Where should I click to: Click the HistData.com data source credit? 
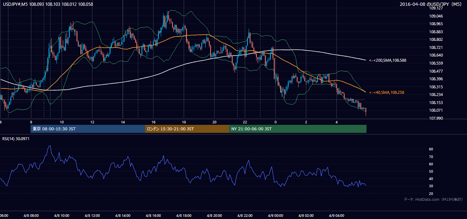[x=433, y=199]
